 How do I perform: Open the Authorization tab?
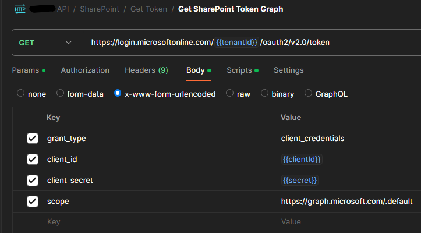pyautogui.click(x=85, y=70)
